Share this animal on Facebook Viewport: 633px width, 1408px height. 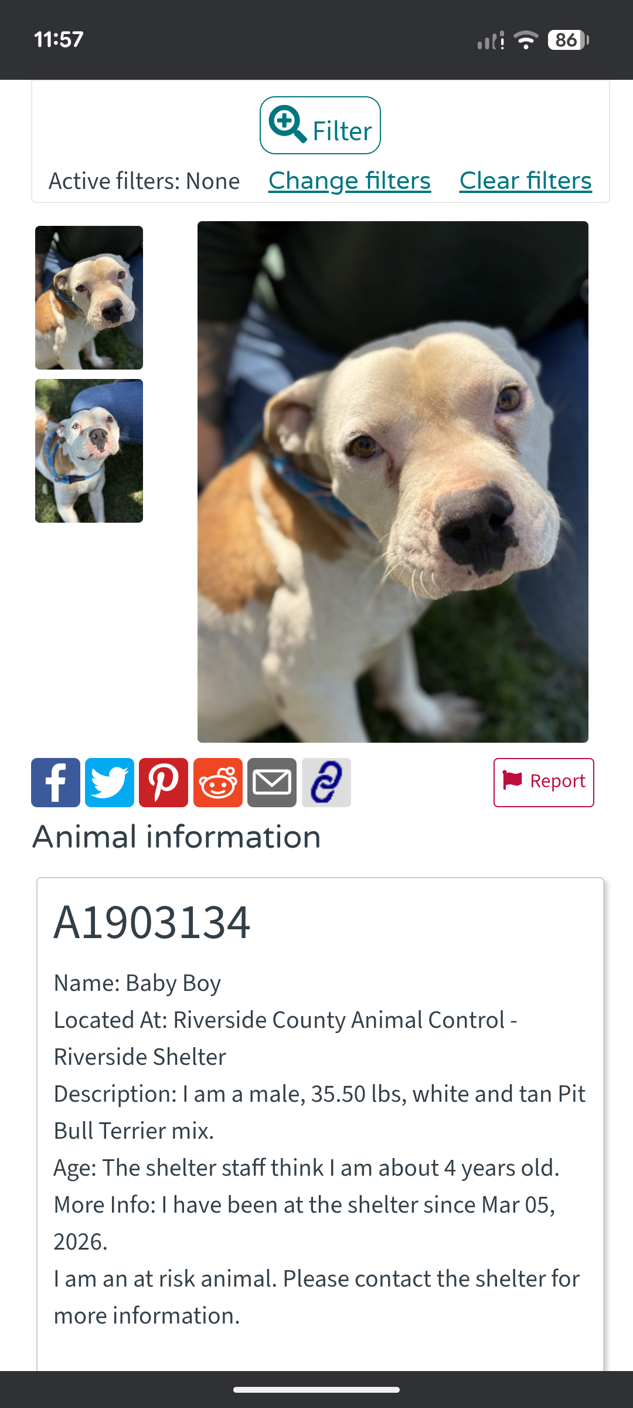[x=56, y=783]
